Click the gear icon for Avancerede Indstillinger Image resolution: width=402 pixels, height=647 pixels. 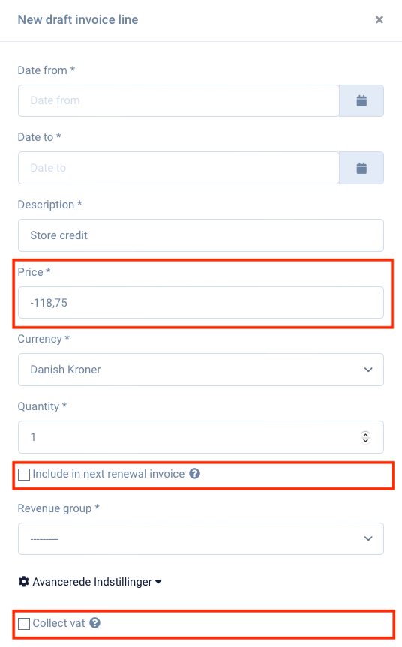24,581
